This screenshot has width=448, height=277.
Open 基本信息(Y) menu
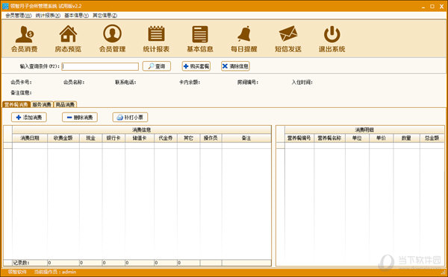pyautogui.click(x=76, y=16)
